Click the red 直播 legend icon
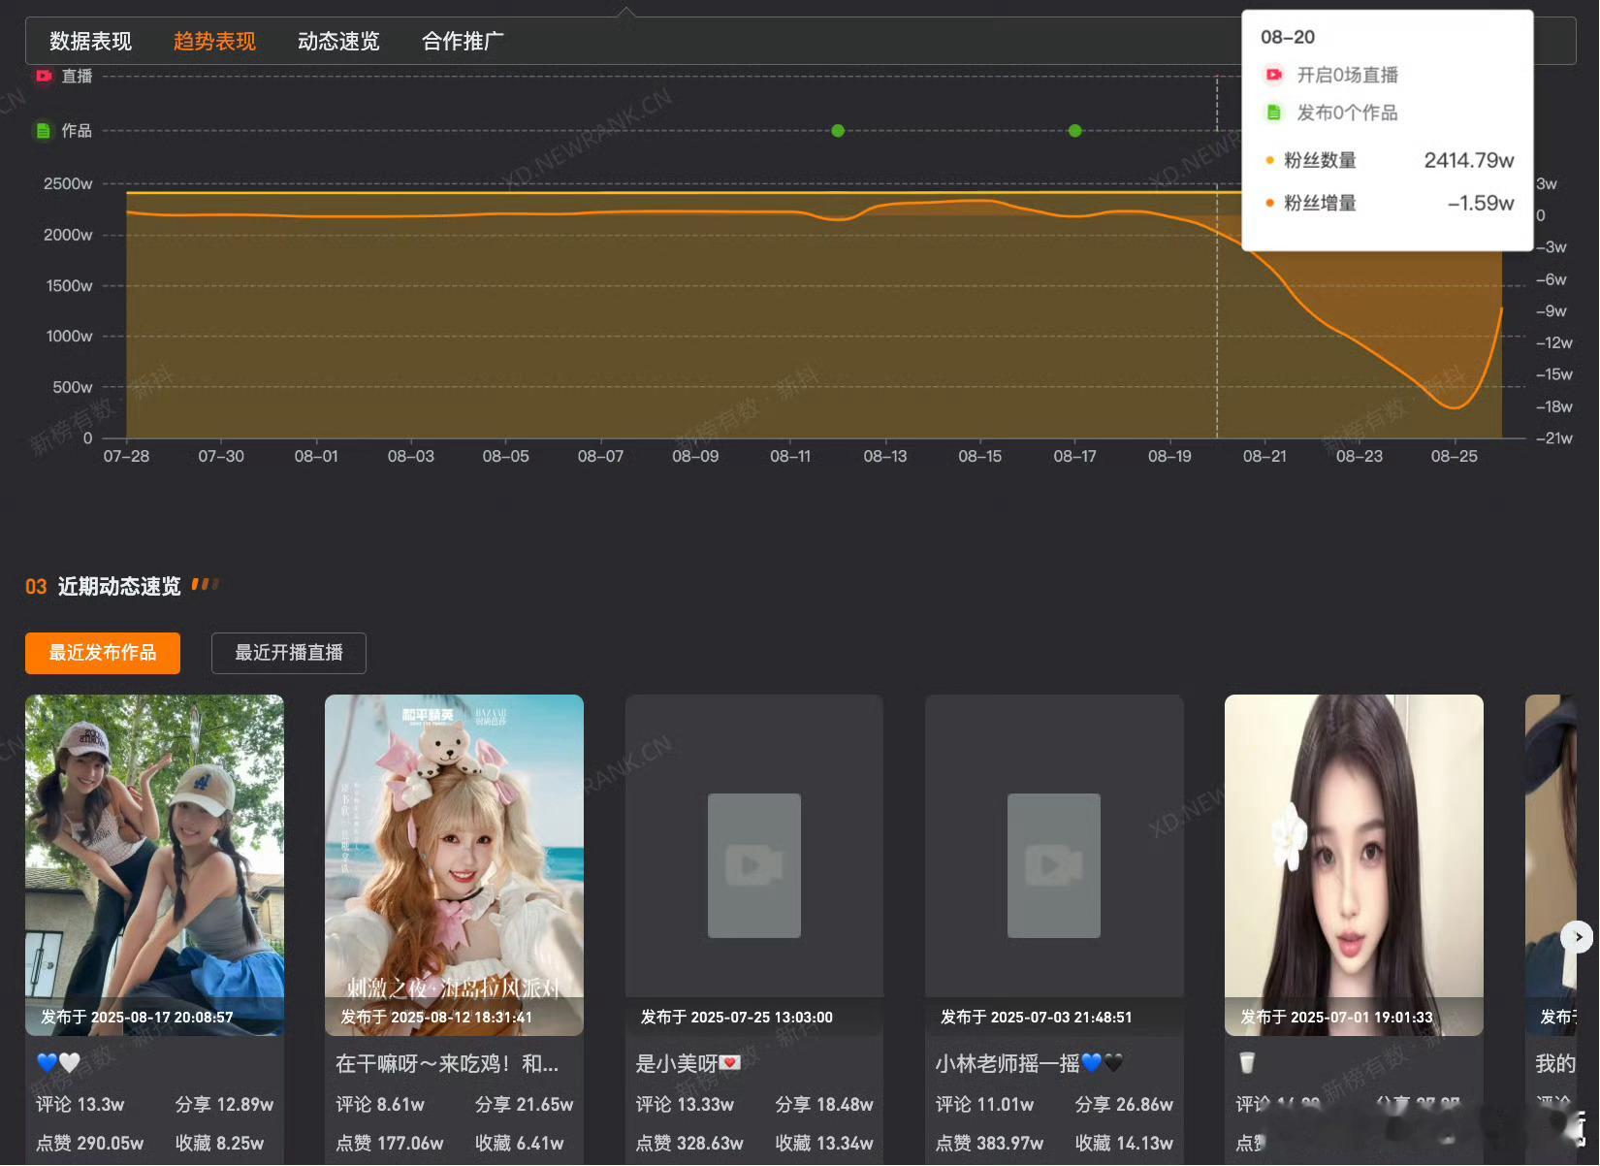The height and width of the screenshot is (1166, 1600). (x=44, y=76)
